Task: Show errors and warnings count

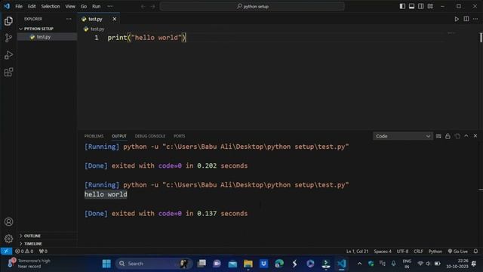Action: (24, 251)
